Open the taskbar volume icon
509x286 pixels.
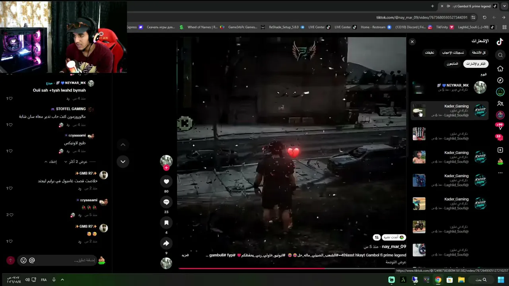point(27,280)
